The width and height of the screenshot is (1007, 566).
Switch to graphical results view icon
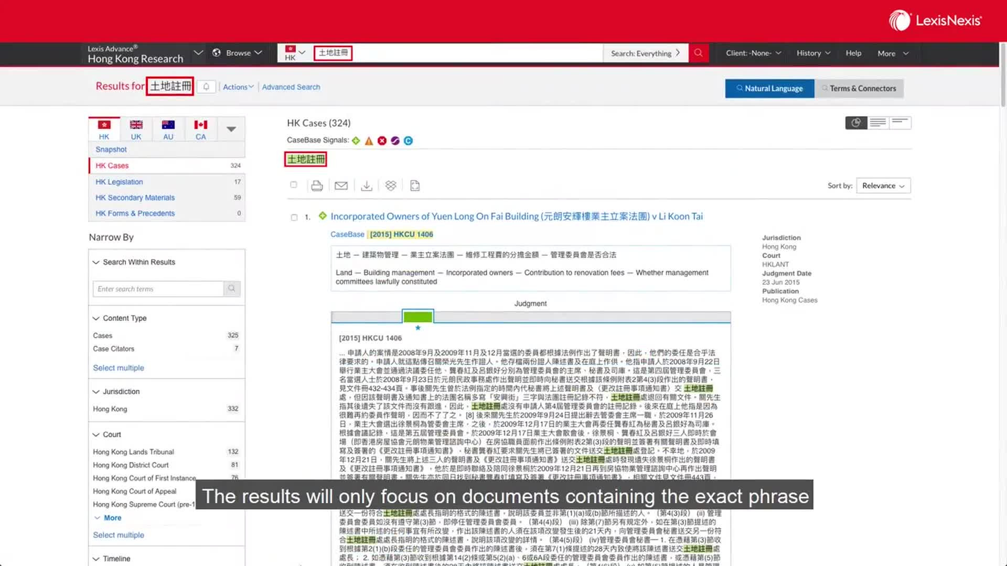tap(856, 123)
